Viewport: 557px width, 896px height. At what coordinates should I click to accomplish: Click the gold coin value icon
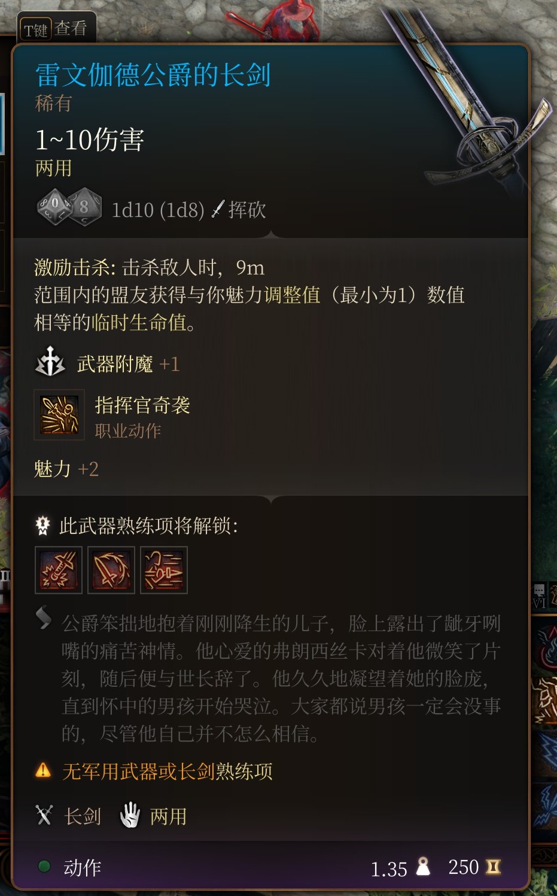coord(493,867)
